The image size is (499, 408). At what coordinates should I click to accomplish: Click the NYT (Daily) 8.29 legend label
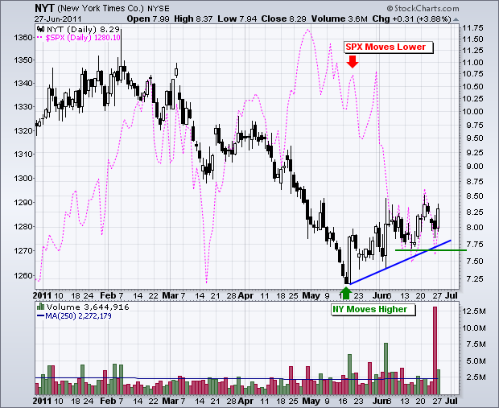pos(83,30)
